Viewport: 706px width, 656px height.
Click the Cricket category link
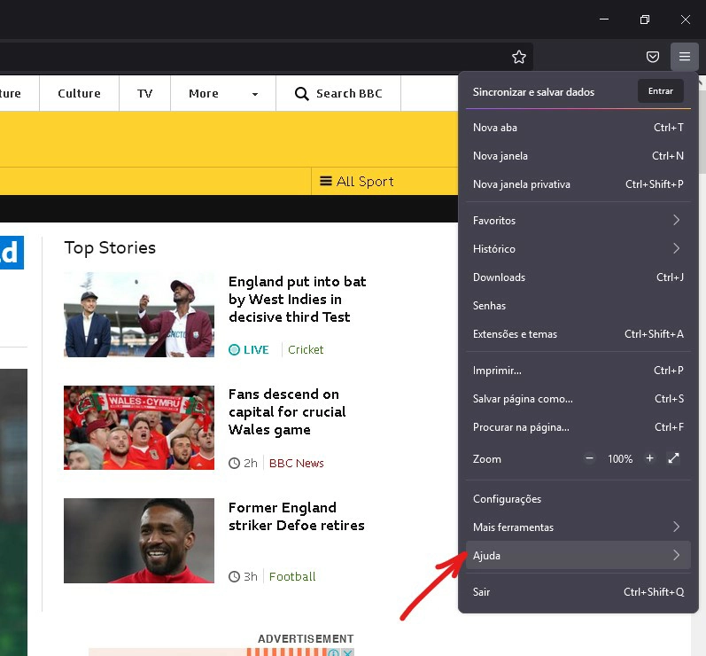[x=306, y=349]
